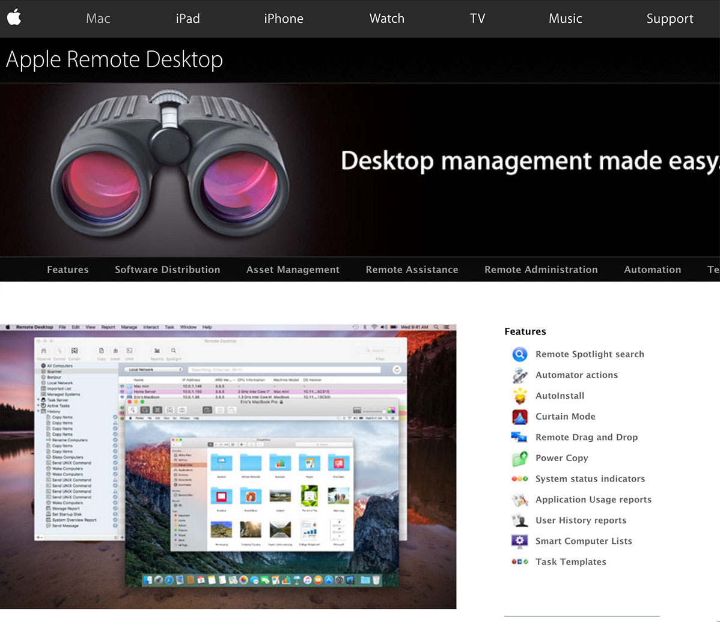The height and width of the screenshot is (622, 720).
Task: Open iPhone in the top navigation
Action: (x=283, y=19)
